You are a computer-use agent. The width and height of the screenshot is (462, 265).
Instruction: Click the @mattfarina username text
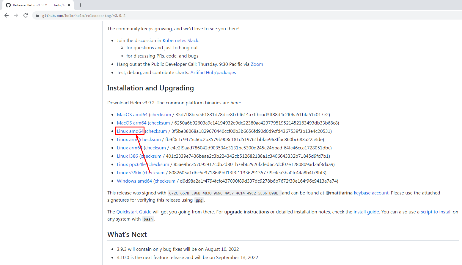(x=339, y=193)
